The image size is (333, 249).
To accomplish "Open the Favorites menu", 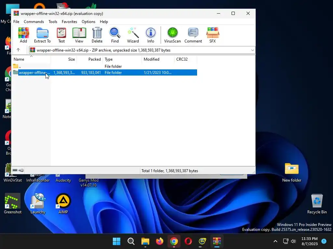I will [70, 22].
